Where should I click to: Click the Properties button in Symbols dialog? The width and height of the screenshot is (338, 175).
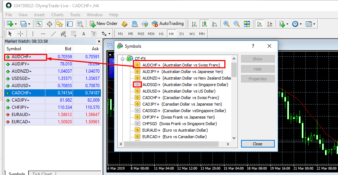(258, 79)
